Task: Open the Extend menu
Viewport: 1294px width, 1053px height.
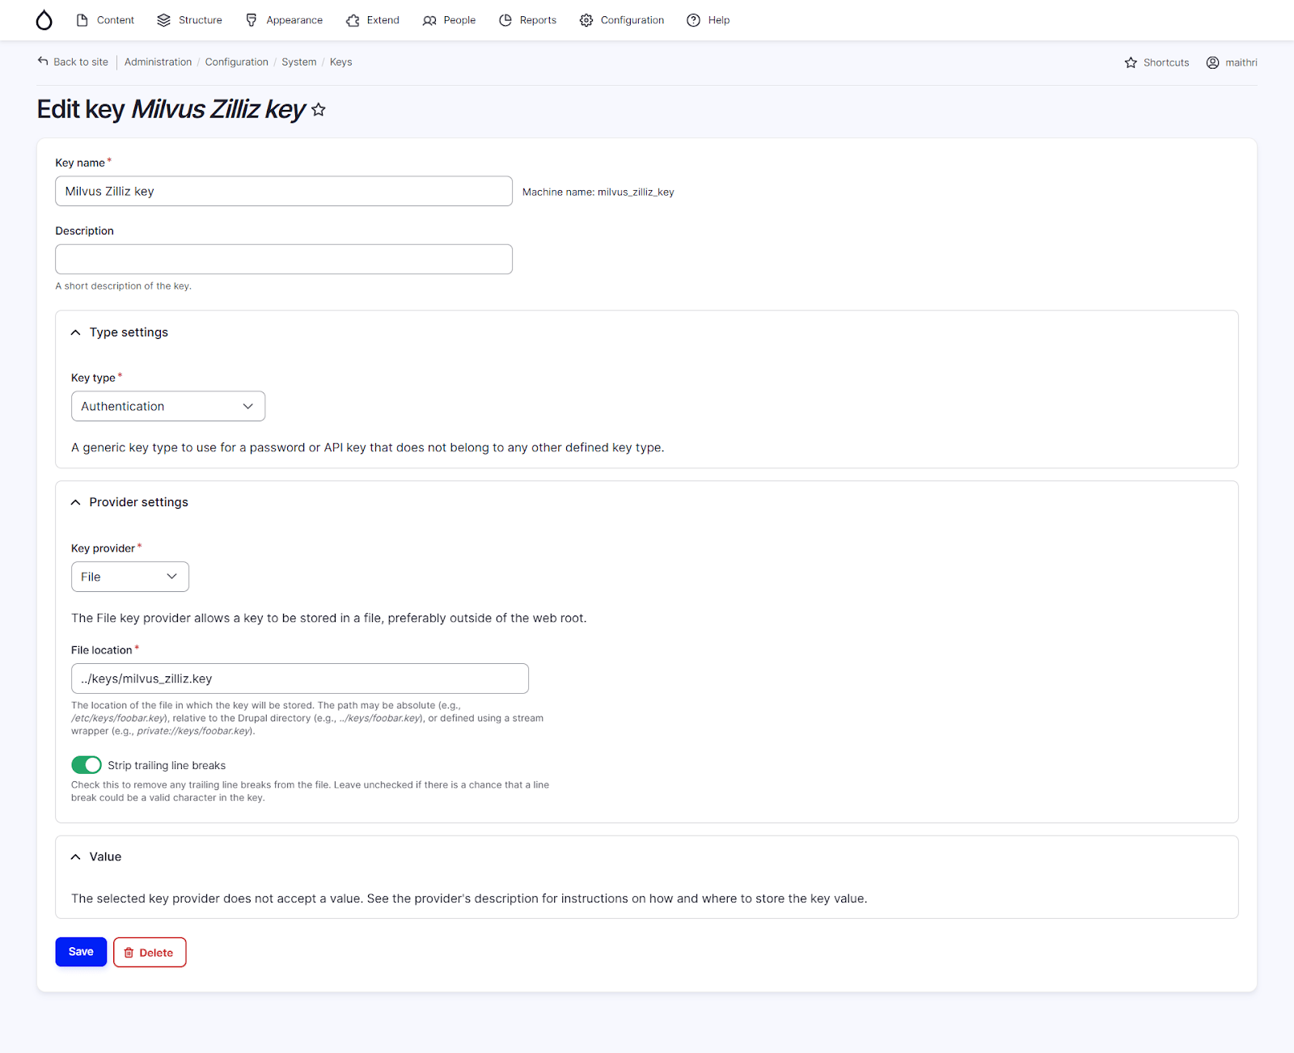Action: 373,20
